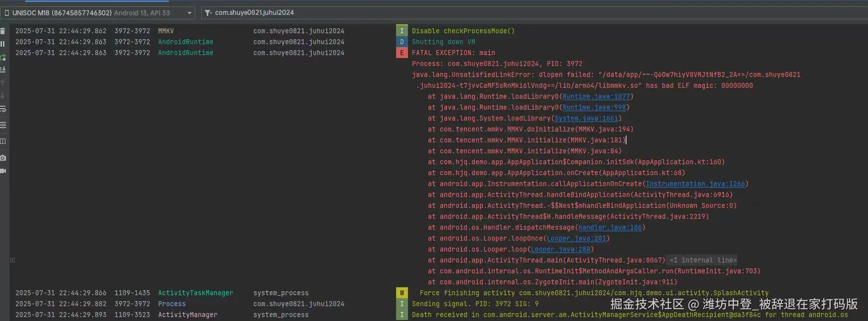Click MMKV.initialize(MMKV.java:181) stack line

click(x=526, y=140)
